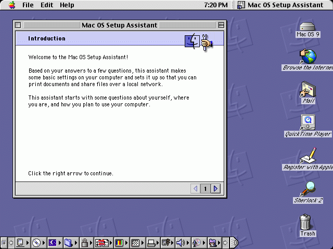Open the Help menu
Viewport: 333px width, 249px height.
click(67, 5)
